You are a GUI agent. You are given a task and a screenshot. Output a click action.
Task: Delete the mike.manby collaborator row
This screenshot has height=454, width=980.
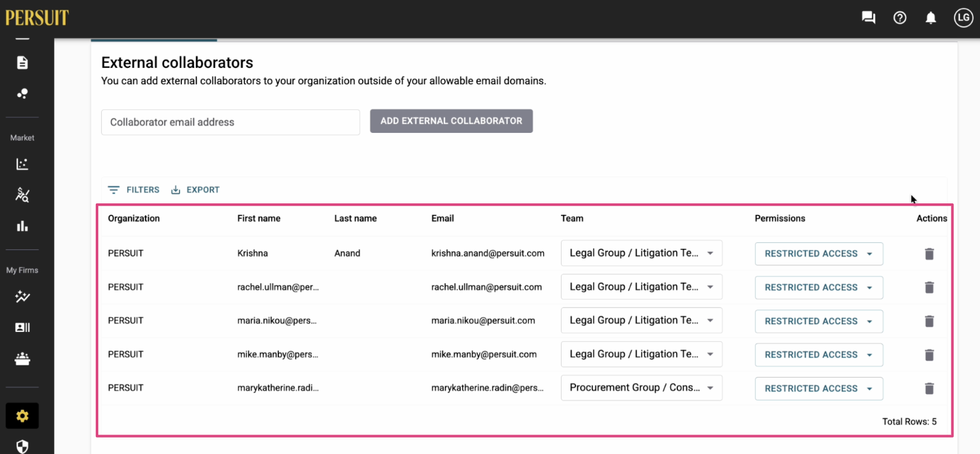(x=929, y=354)
